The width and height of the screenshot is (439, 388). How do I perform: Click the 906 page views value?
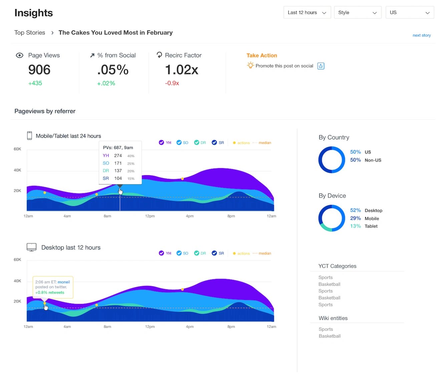click(x=39, y=70)
